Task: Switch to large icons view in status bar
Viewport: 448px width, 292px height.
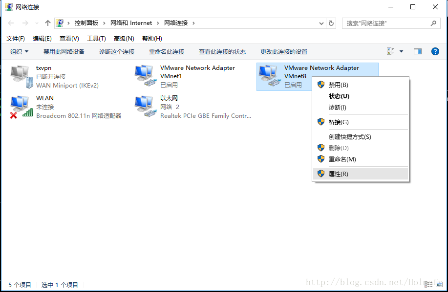Action: pyautogui.click(x=439, y=284)
